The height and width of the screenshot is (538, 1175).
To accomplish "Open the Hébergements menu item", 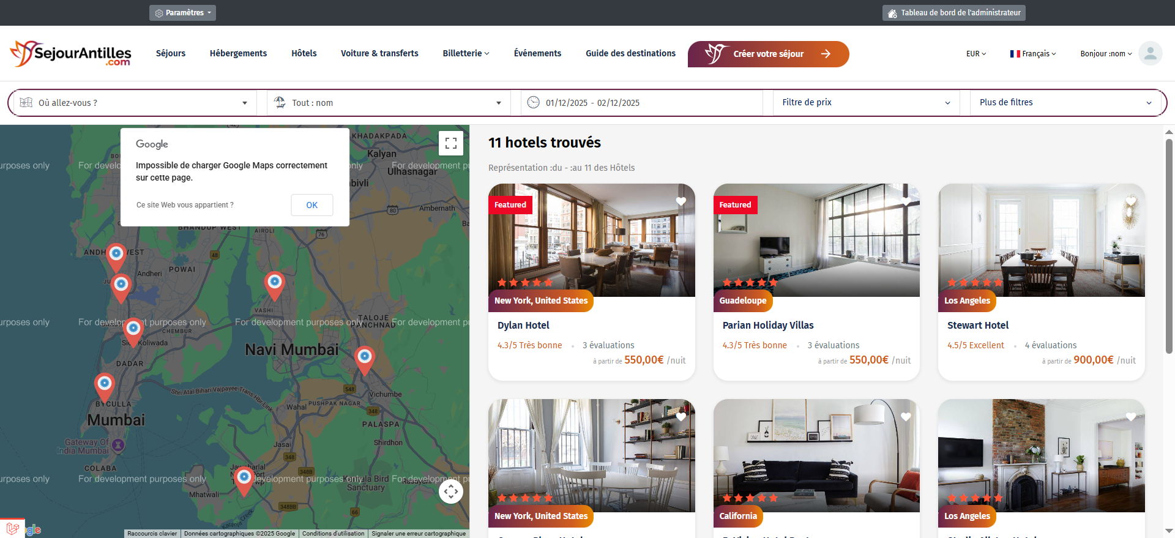I will click(x=238, y=53).
